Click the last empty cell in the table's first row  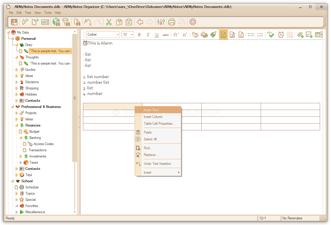290,106
